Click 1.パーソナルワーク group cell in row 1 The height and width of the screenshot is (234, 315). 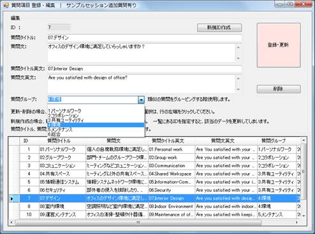point(277,149)
